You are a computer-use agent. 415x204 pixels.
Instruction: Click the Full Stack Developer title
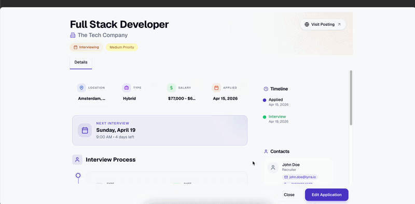point(119,24)
